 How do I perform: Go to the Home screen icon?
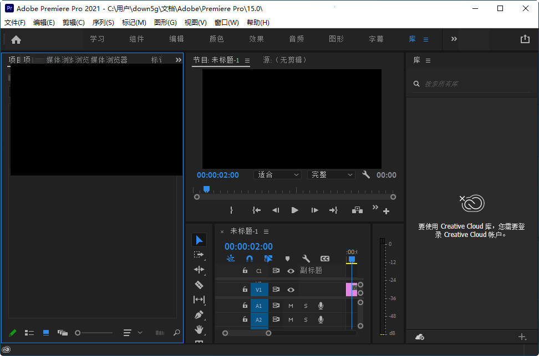pos(16,40)
